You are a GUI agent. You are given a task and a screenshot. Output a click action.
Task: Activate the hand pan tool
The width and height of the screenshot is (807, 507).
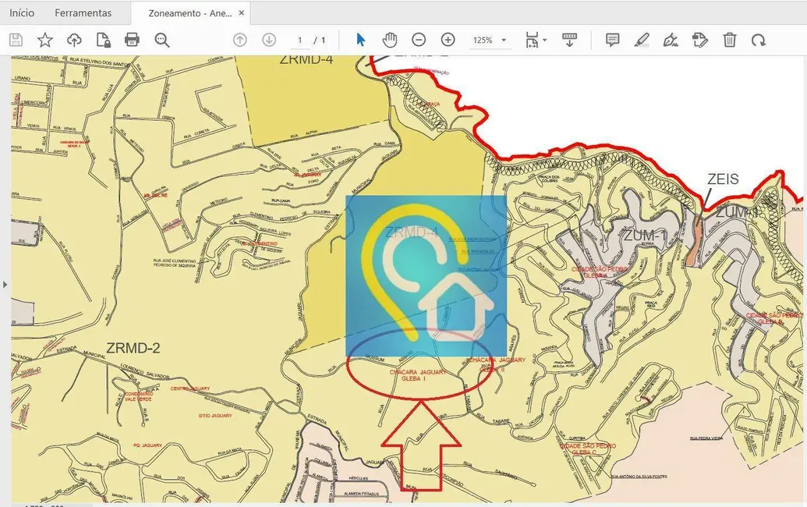click(390, 40)
